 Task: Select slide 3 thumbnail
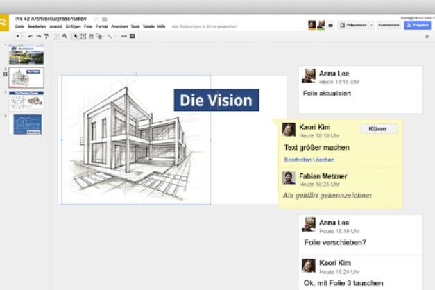26,101
